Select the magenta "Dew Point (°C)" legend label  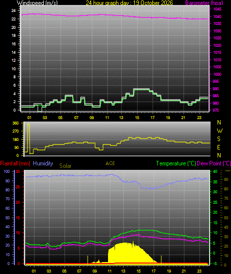(x=214, y=163)
